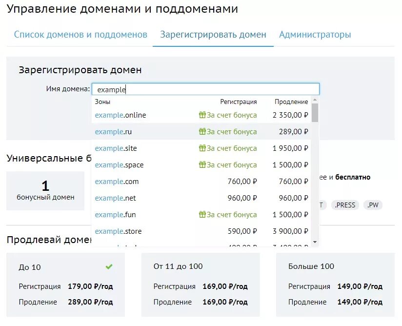Click the suggestions list scrollbar thumb

click(x=315, y=113)
